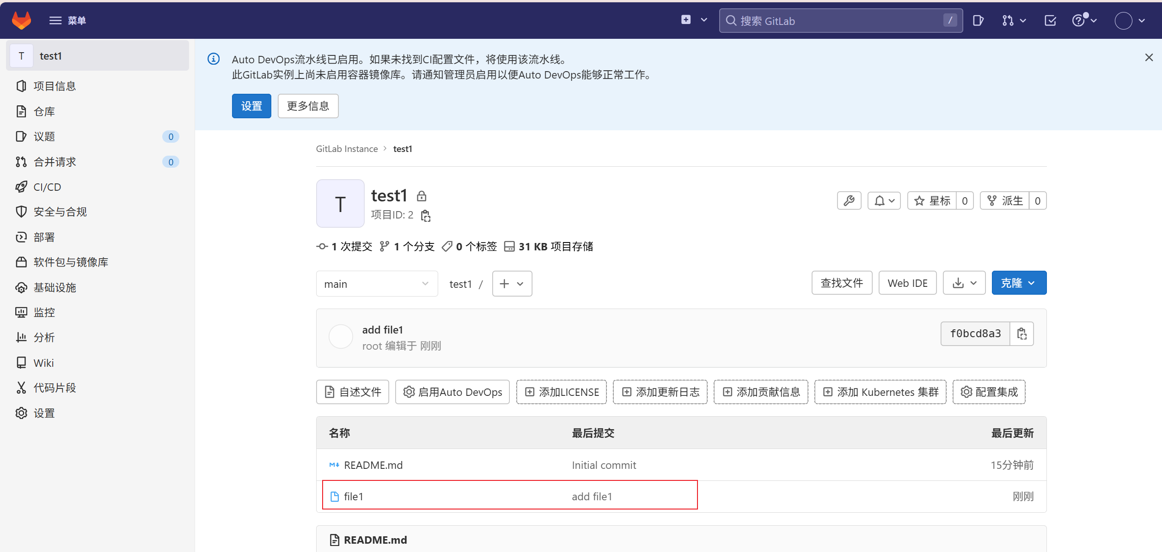The height and width of the screenshot is (552, 1162).
Task: Expand the download source code dropdown
Action: [964, 283]
